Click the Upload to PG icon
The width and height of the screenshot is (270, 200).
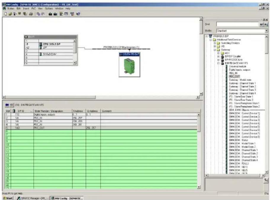(55, 14)
